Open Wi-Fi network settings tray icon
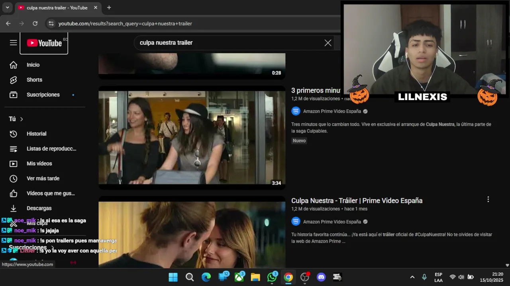This screenshot has width=510, height=286. [x=453, y=277]
